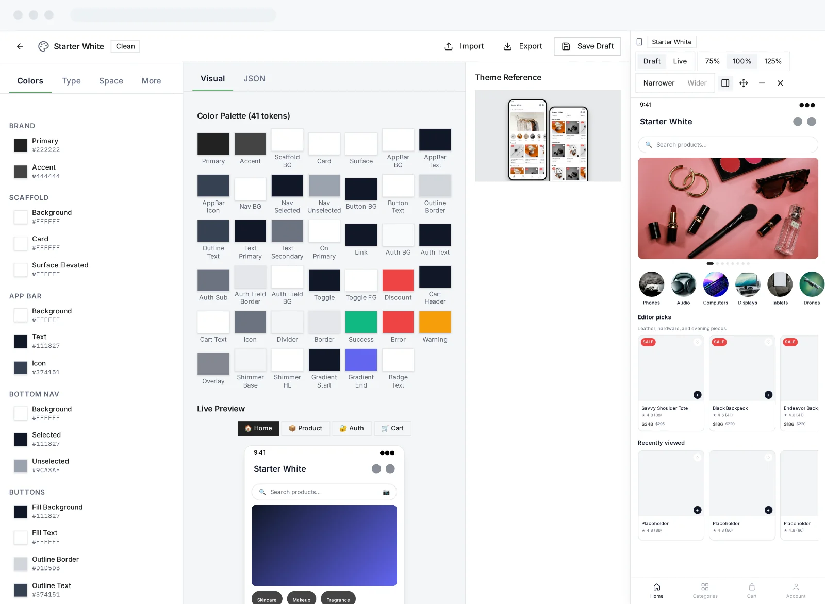Image resolution: width=825 pixels, height=604 pixels.
Task: Set preview zoom to 75%
Action: pyautogui.click(x=712, y=61)
